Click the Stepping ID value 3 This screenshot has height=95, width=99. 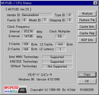[70, 20]
